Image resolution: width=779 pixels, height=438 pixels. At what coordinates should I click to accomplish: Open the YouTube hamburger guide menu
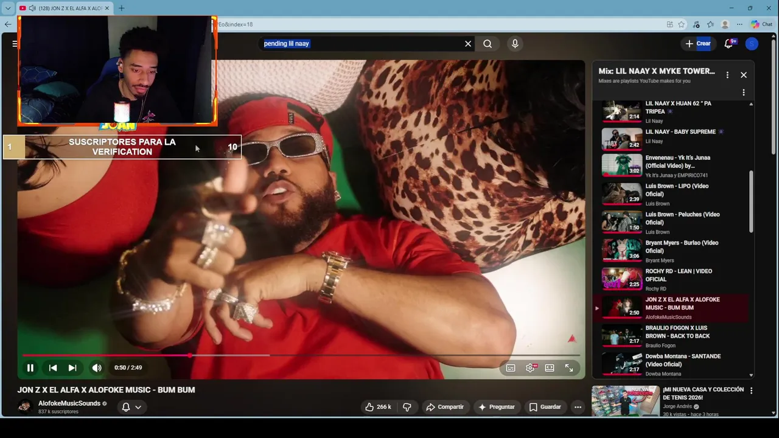click(x=15, y=44)
